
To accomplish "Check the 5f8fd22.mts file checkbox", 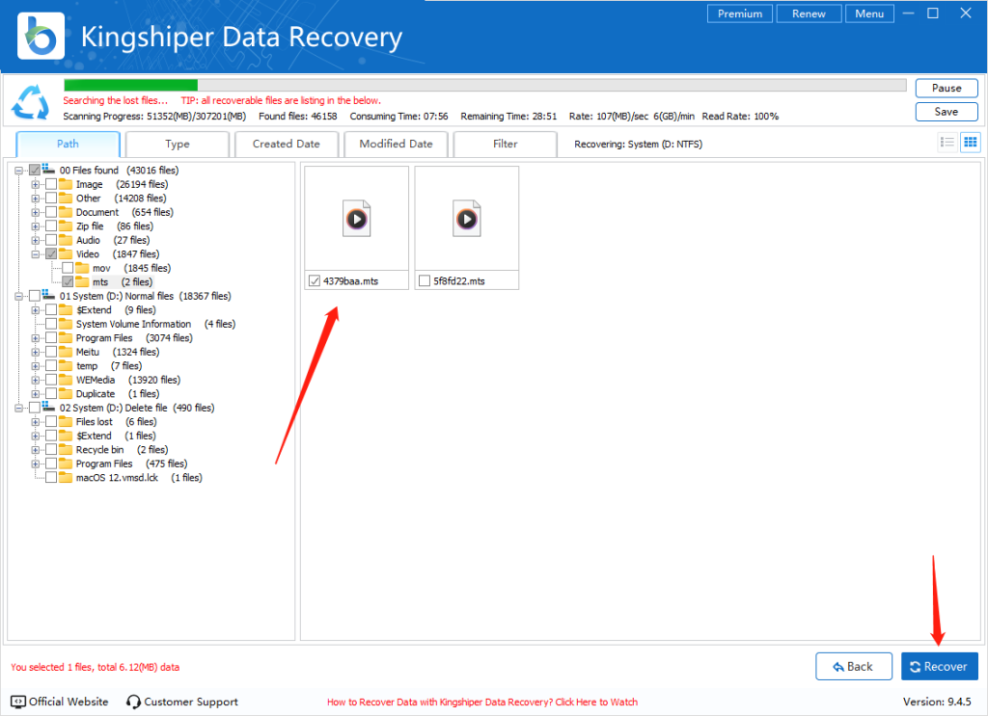I will [x=425, y=280].
